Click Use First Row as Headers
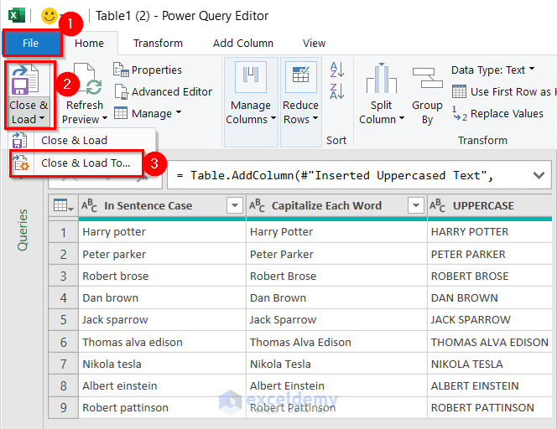Image resolution: width=557 pixels, height=429 pixels. (508, 91)
